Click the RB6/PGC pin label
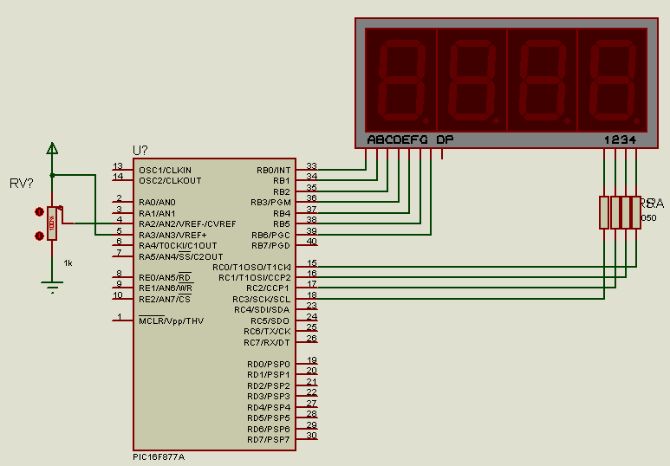The width and height of the screenshot is (670, 466). (x=271, y=235)
